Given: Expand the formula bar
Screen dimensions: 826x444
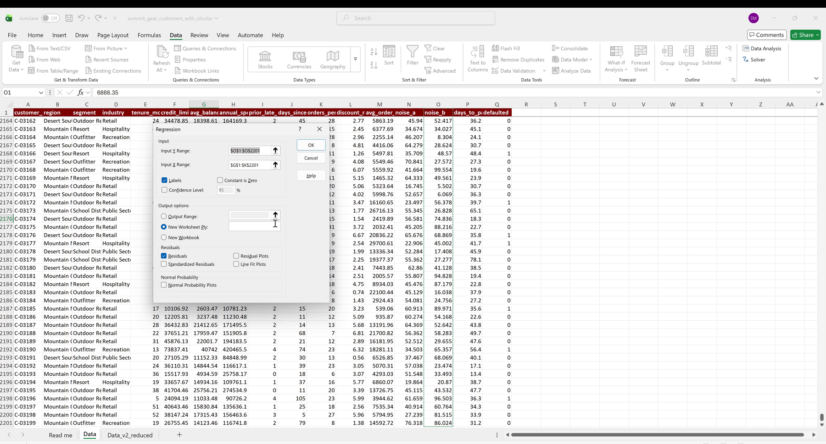Looking at the screenshot, I should coord(818,93).
